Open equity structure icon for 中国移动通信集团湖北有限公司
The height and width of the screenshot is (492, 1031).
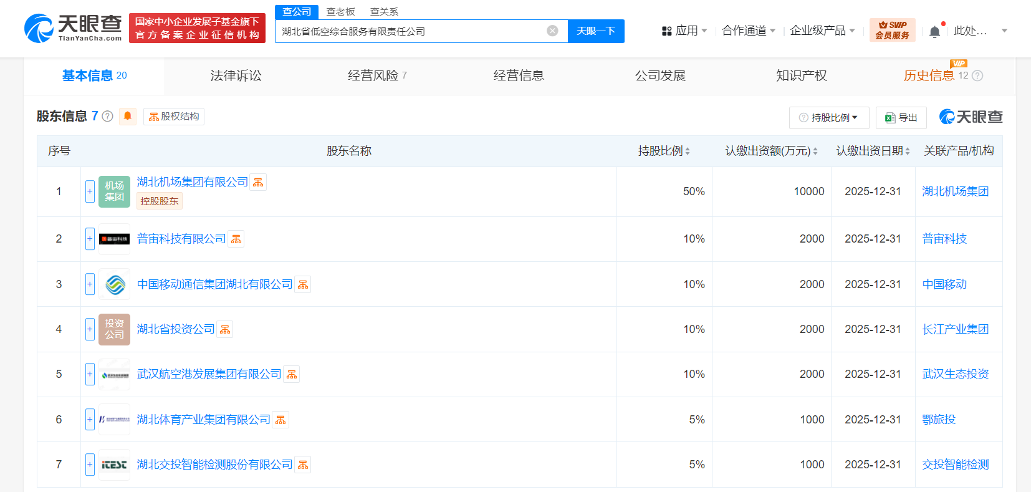tap(302, 284)
